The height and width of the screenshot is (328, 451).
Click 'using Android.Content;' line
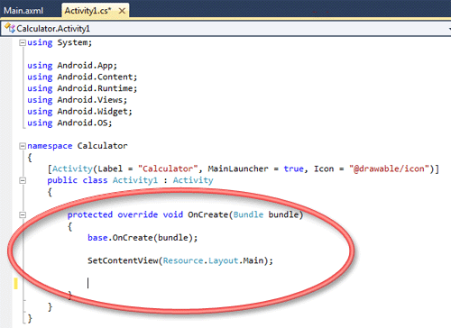(82, 77)
